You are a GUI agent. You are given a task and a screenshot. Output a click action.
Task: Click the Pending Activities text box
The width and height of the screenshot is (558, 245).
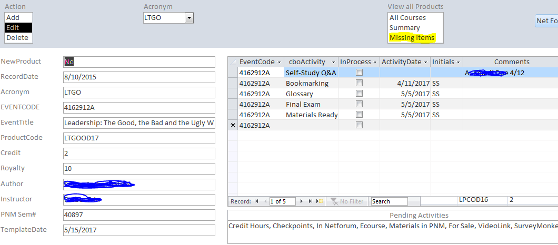393,232
